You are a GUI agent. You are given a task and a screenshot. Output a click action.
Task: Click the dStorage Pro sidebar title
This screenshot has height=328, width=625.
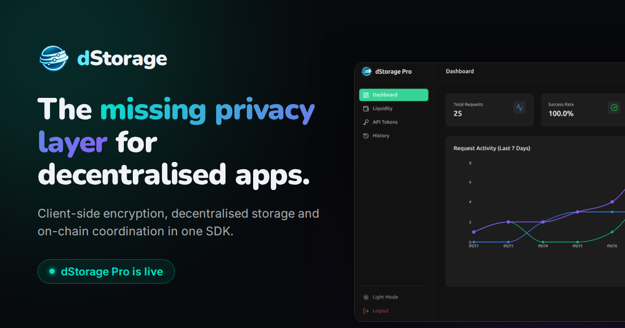393,72
